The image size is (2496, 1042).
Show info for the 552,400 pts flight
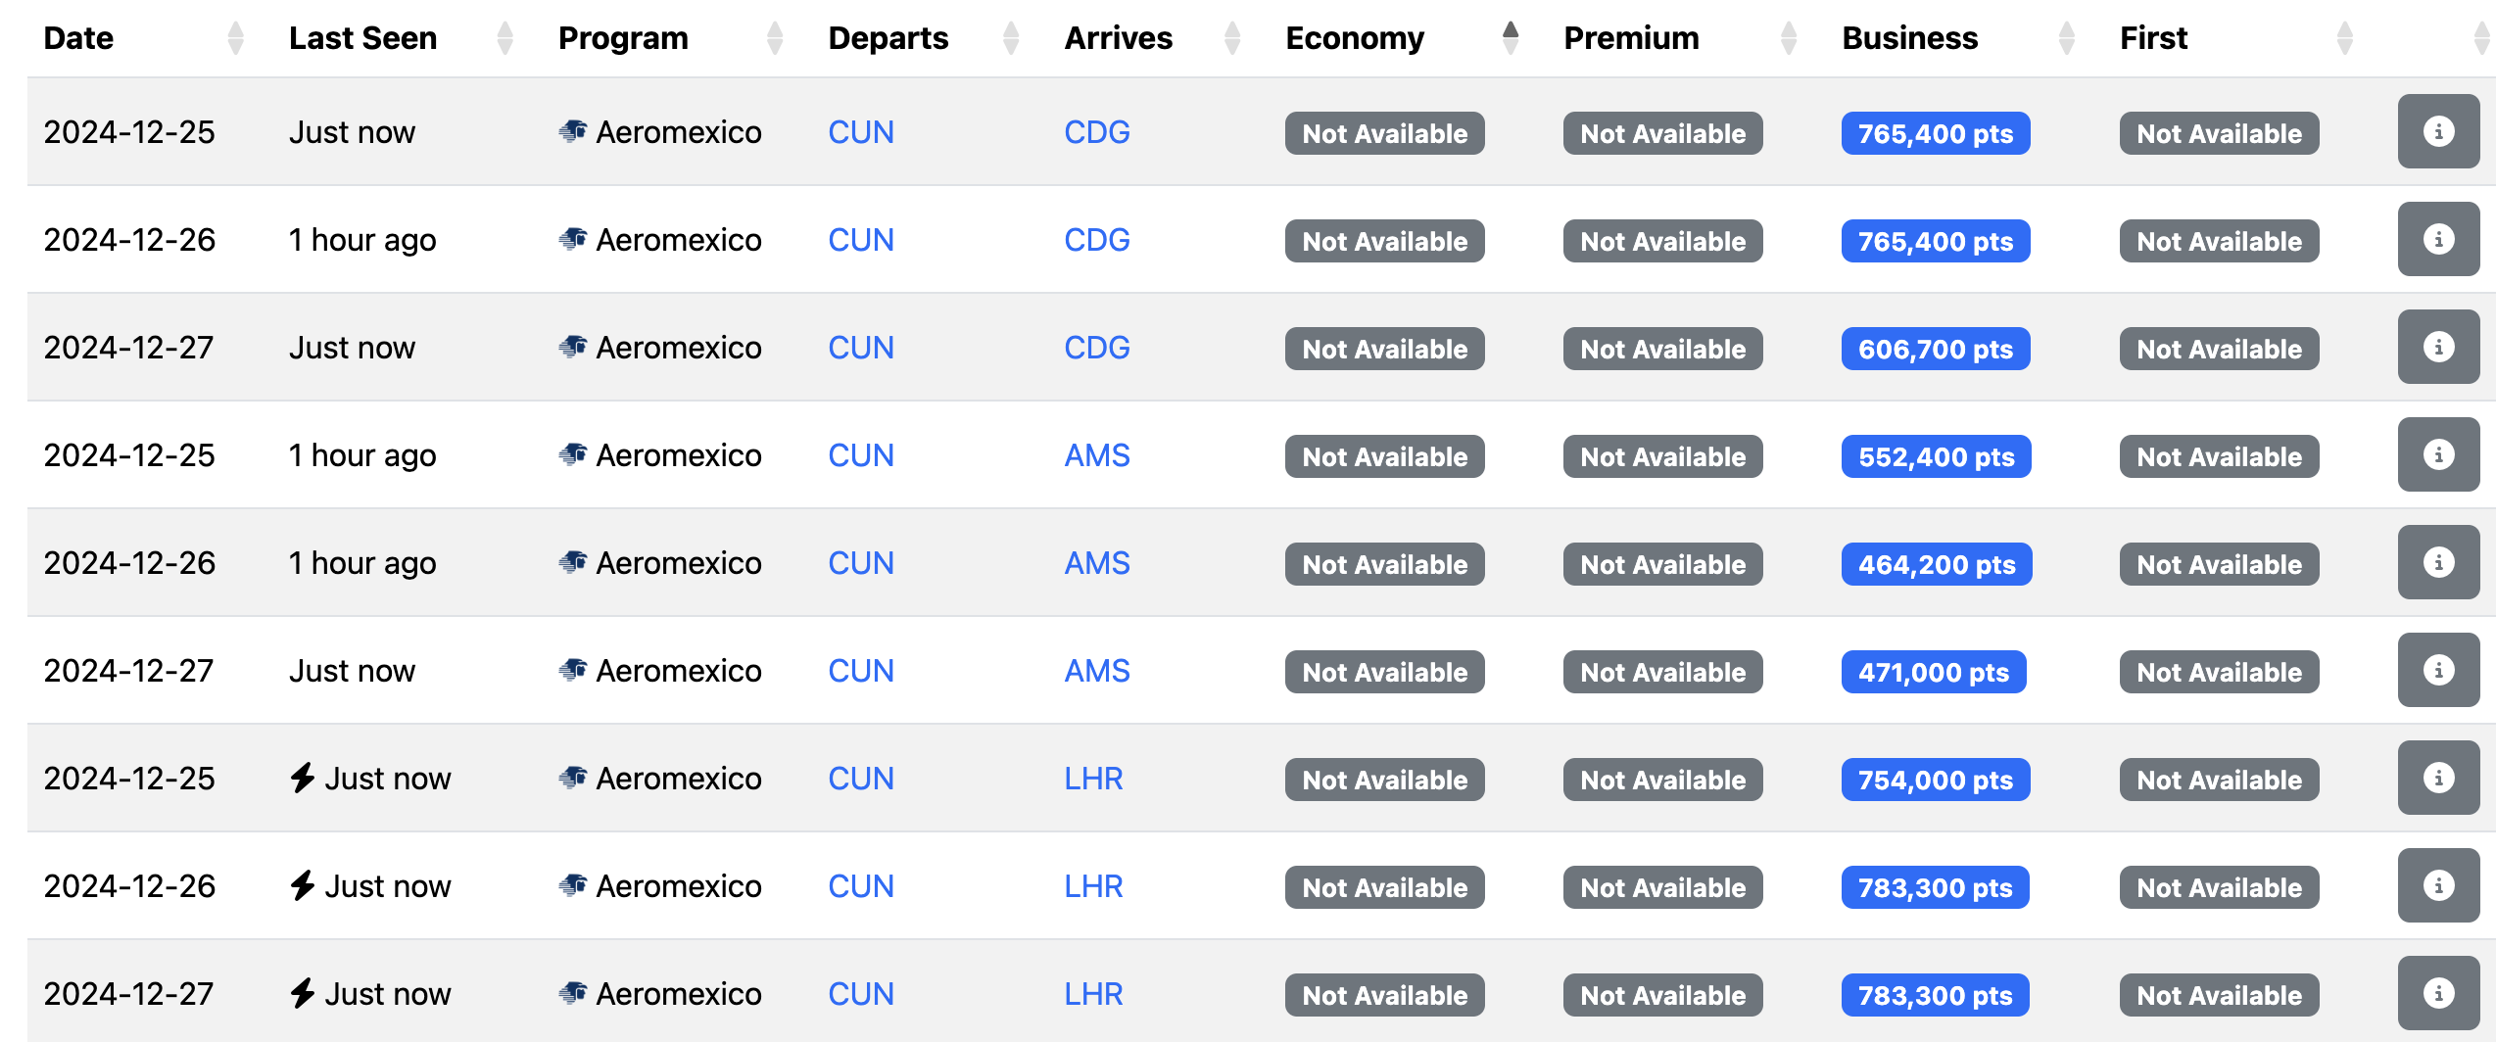[2438, 454]
